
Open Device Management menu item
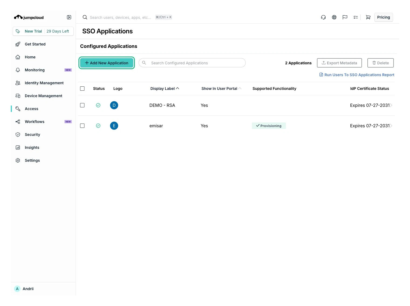click(43, 96)
